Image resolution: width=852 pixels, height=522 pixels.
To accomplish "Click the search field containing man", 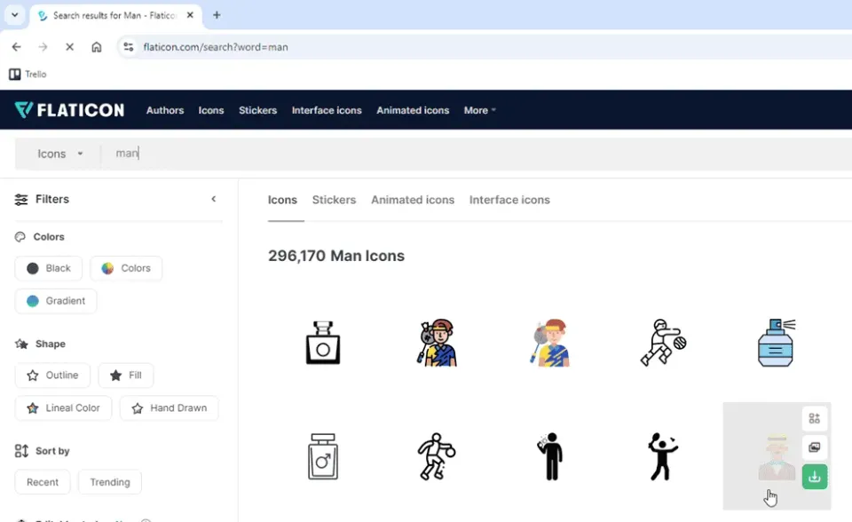I will 478,154.
